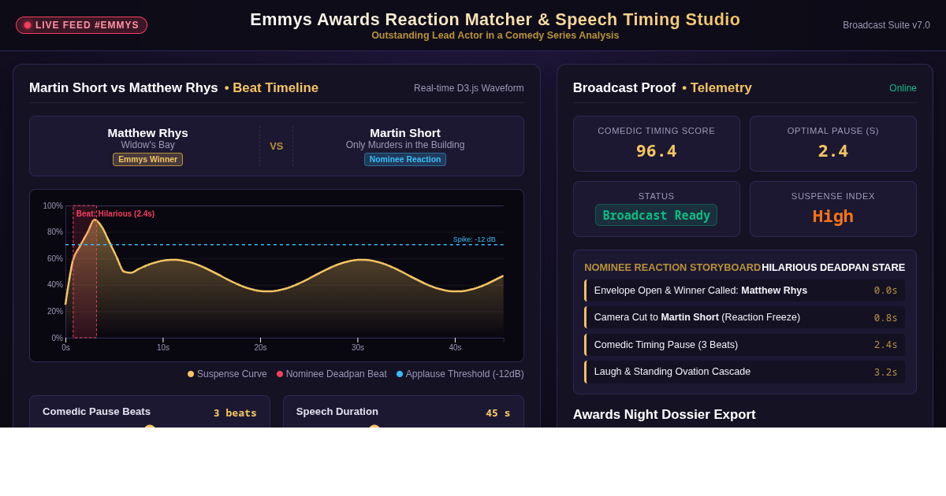Click the Martin Short name heading
This screenshot has height=496, width=946.
(x=405, y=133)
